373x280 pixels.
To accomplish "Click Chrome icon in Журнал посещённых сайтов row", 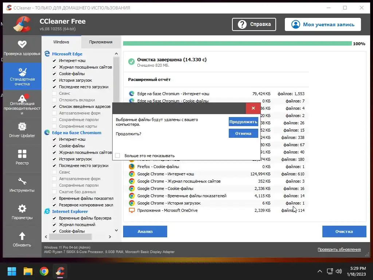I will click(x=131, y=181).
